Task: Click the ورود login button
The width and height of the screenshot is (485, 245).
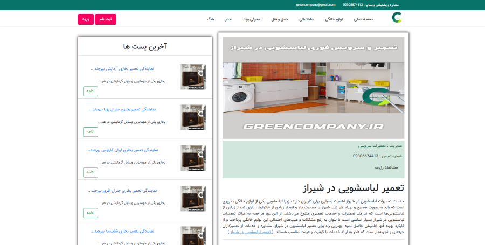Action: coord(86,19)
